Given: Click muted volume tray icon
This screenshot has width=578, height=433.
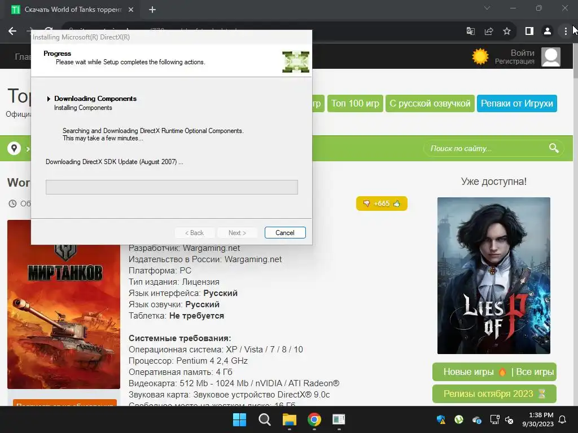Looking at the screenshot, I should (x=509, y=419).
